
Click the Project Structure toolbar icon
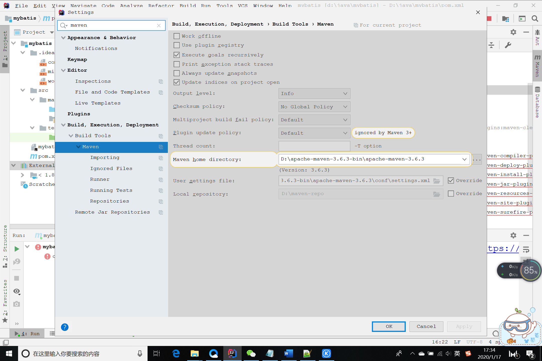coord(505,19)
